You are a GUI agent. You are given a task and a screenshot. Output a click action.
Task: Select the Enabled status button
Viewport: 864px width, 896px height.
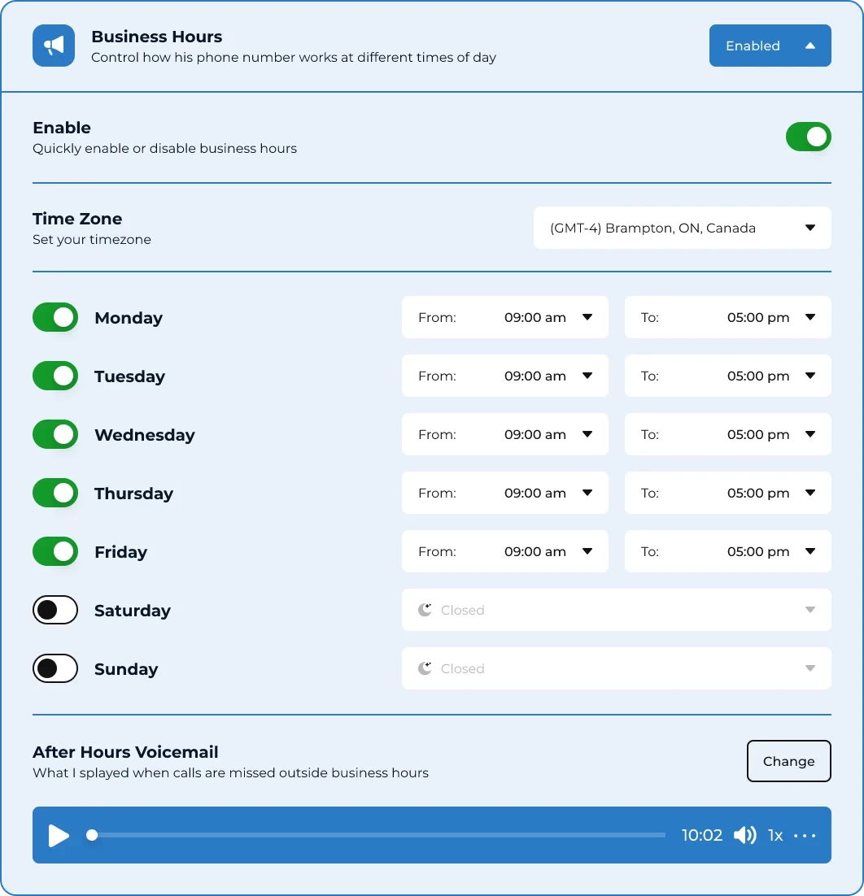tap(770, 46)
